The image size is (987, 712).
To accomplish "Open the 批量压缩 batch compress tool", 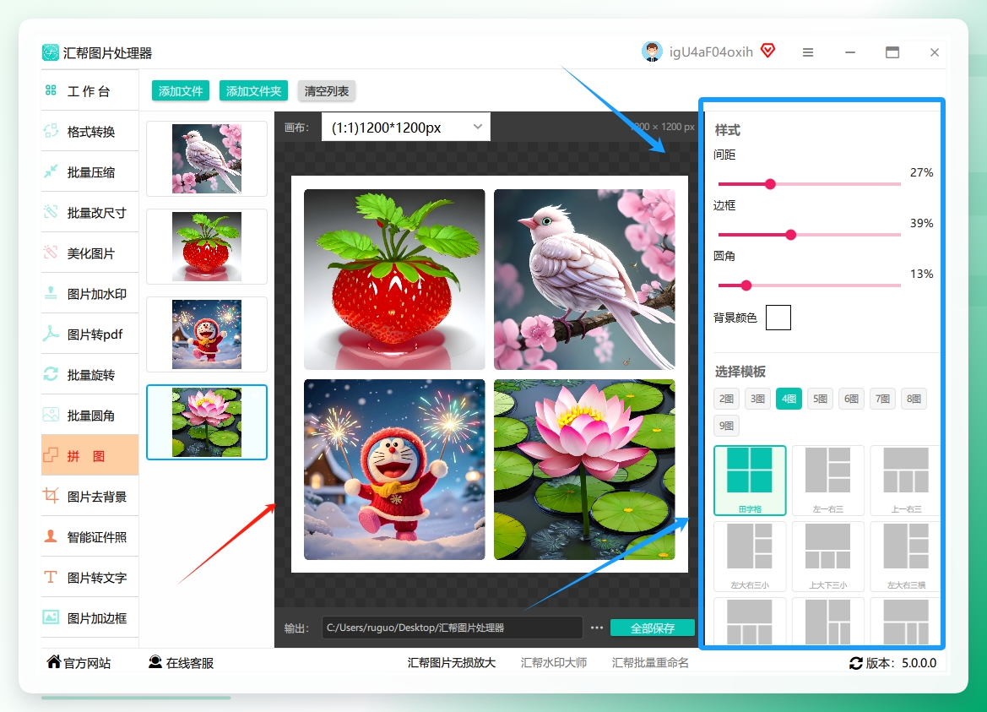I will [x=90, y=171].
